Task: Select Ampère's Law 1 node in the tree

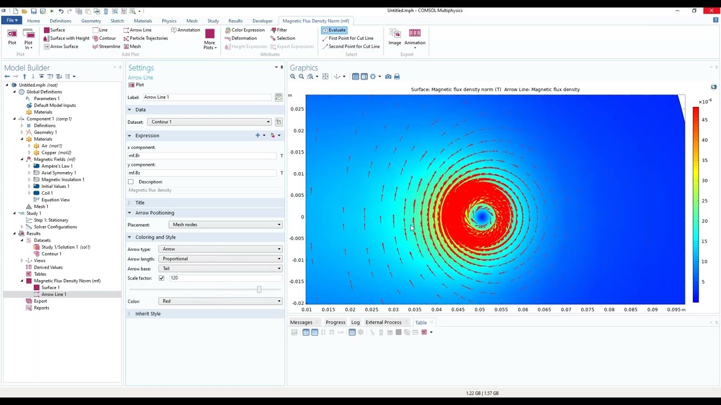Action: pyautogui.click(x=57, y=166)
